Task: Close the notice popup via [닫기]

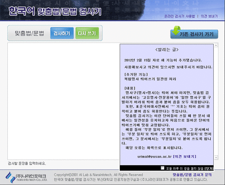Action: pos(209,168)
